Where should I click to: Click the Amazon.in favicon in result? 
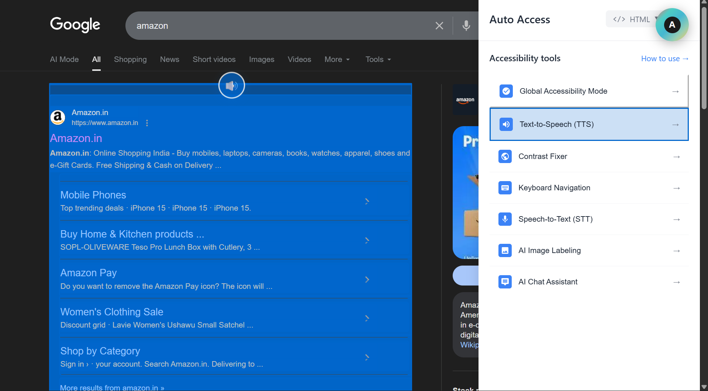coord(58,117)
